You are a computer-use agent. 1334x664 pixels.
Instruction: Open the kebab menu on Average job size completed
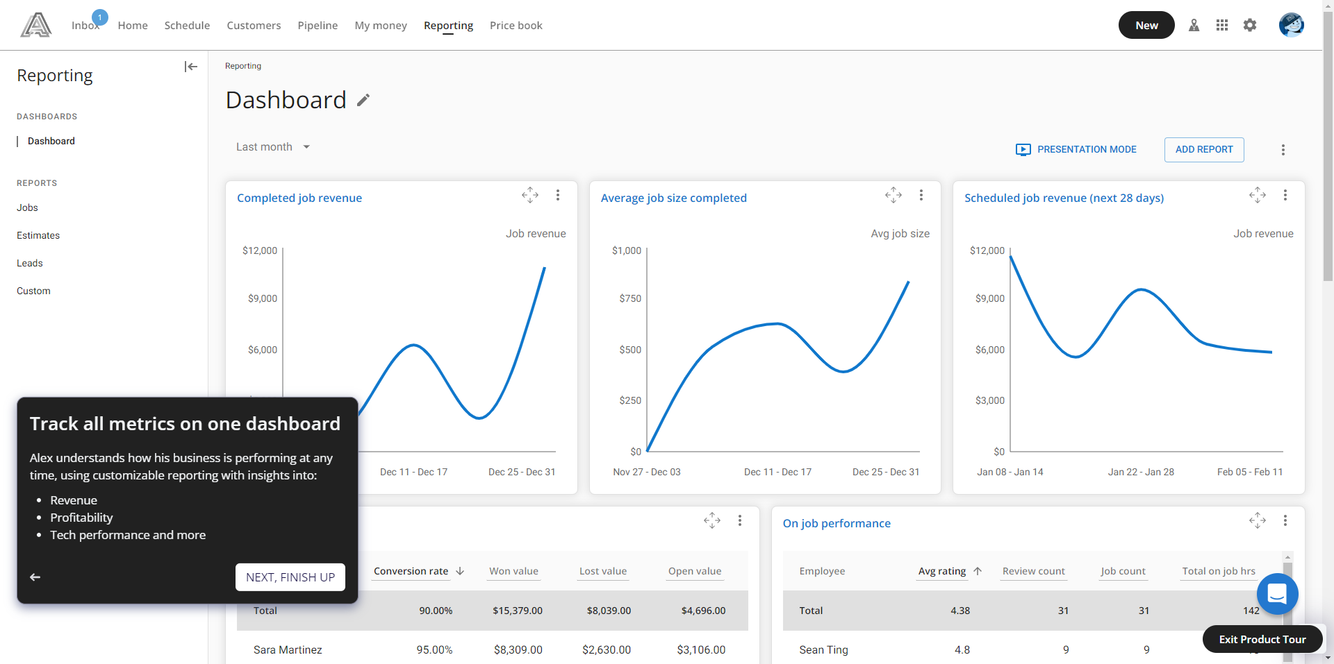[921, 195]
